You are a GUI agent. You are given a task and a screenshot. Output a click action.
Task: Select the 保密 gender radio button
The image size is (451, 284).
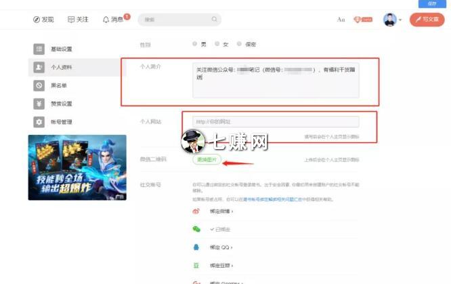[x=239, y=44]
